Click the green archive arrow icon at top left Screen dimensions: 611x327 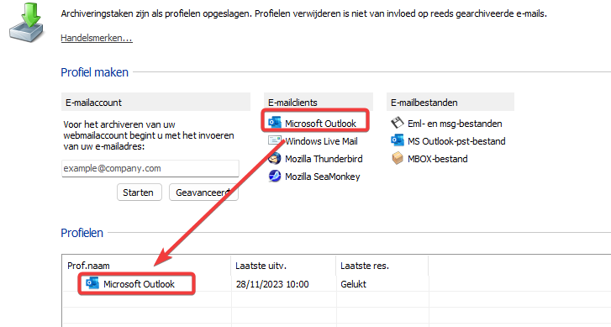26,22
